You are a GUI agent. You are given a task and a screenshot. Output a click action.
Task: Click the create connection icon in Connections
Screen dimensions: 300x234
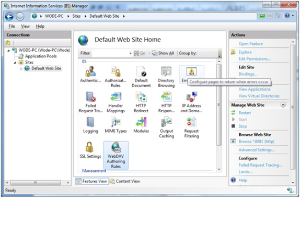point(8,43)
